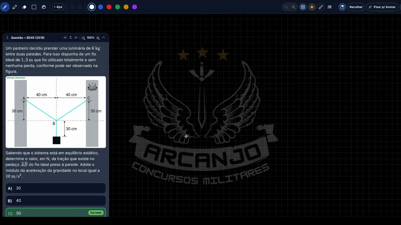This screenshot has width=401, height=225.
Task: Toggle the sun brightness theme
Action: (312, 7)
